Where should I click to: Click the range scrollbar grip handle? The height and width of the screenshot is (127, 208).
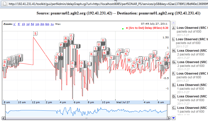[86, 118]
